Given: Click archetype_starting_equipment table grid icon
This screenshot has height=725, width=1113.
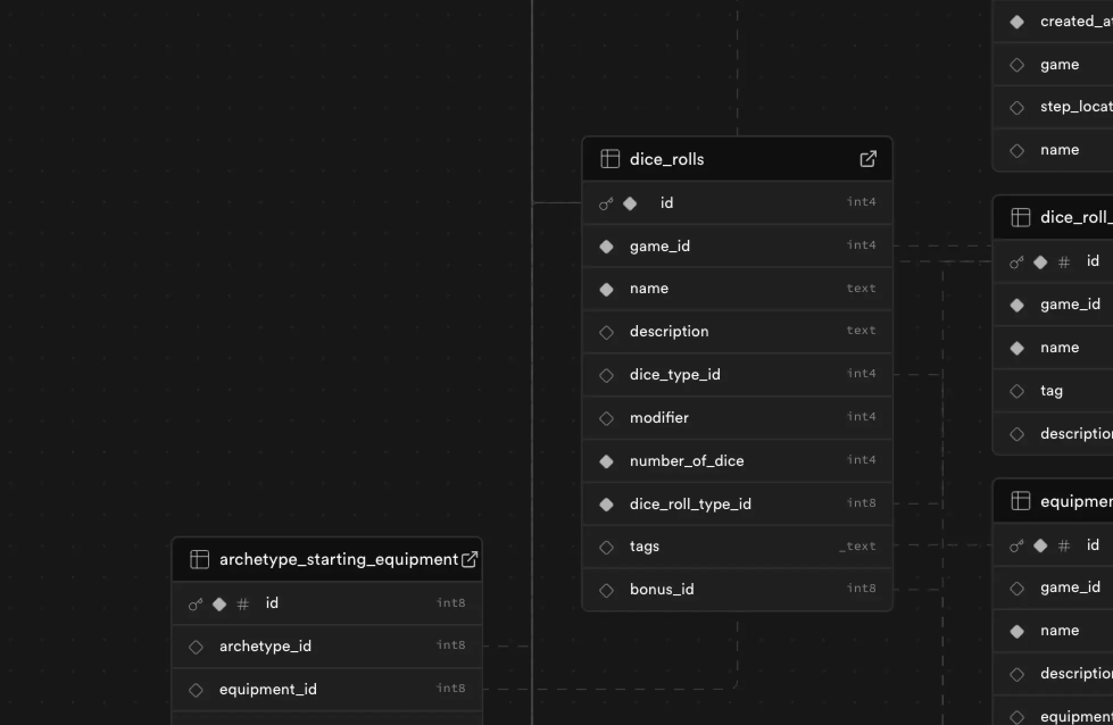Looking at the screenshot, I should pos(200,560).
